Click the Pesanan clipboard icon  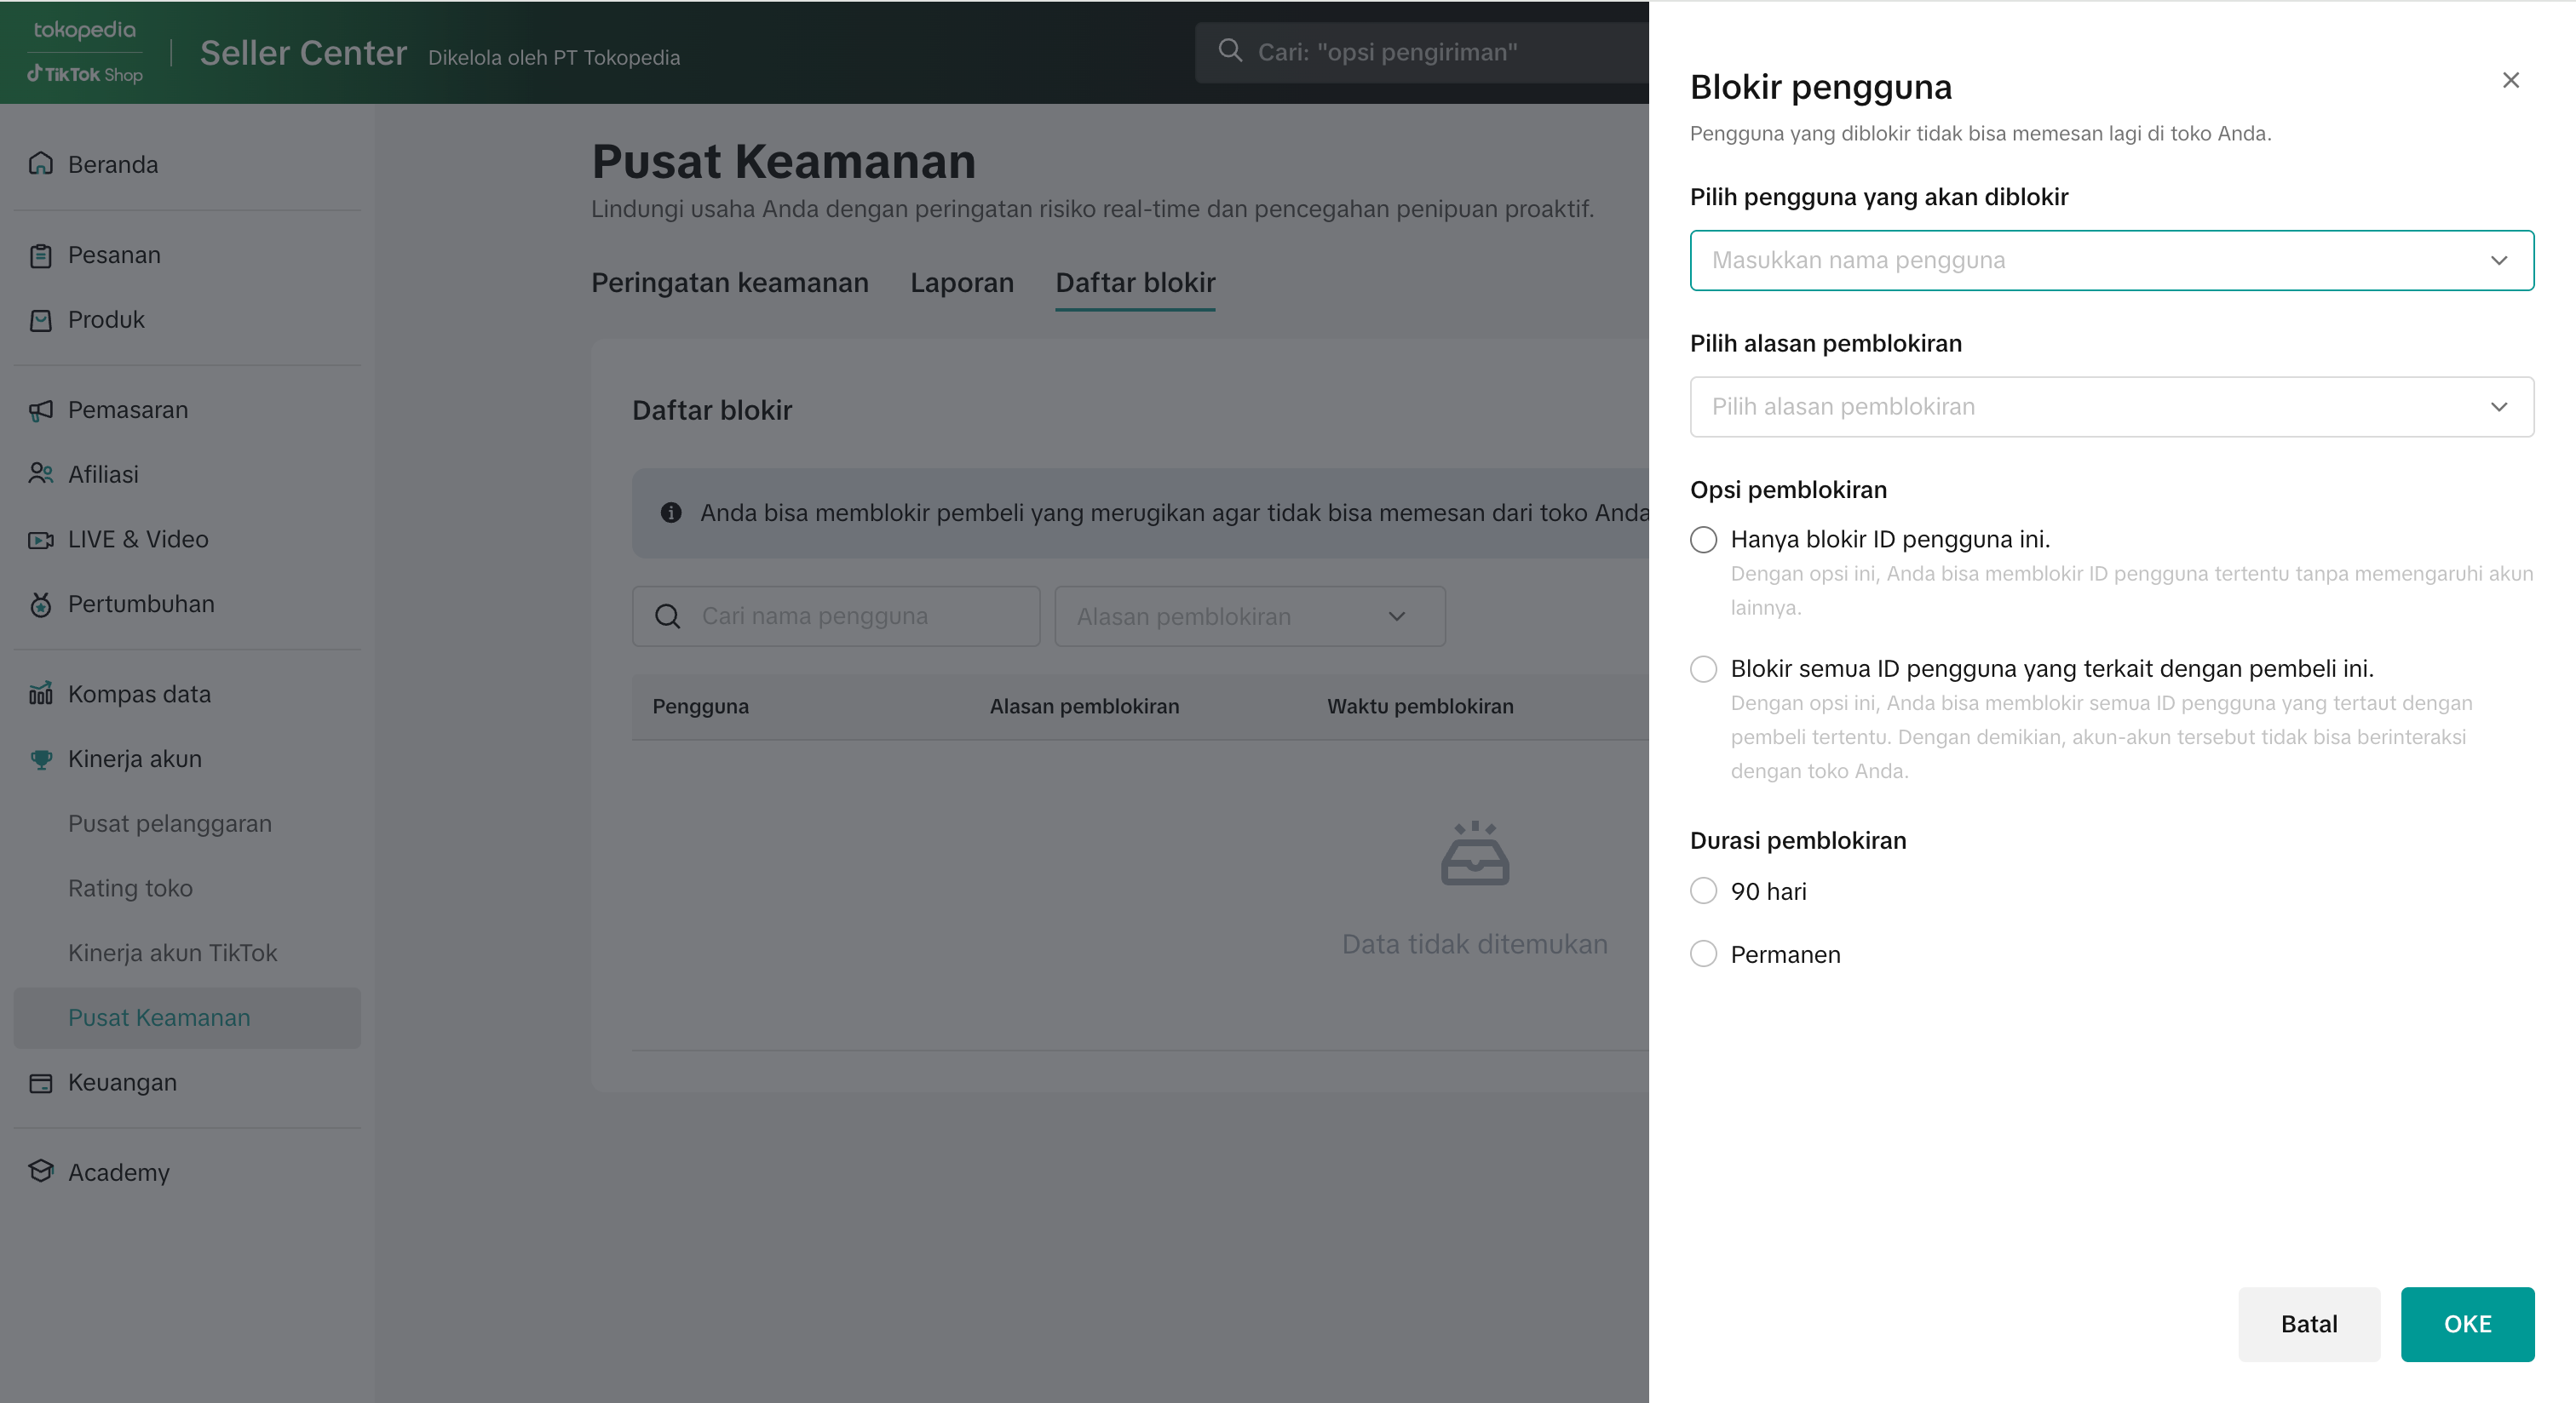[40, 255]
